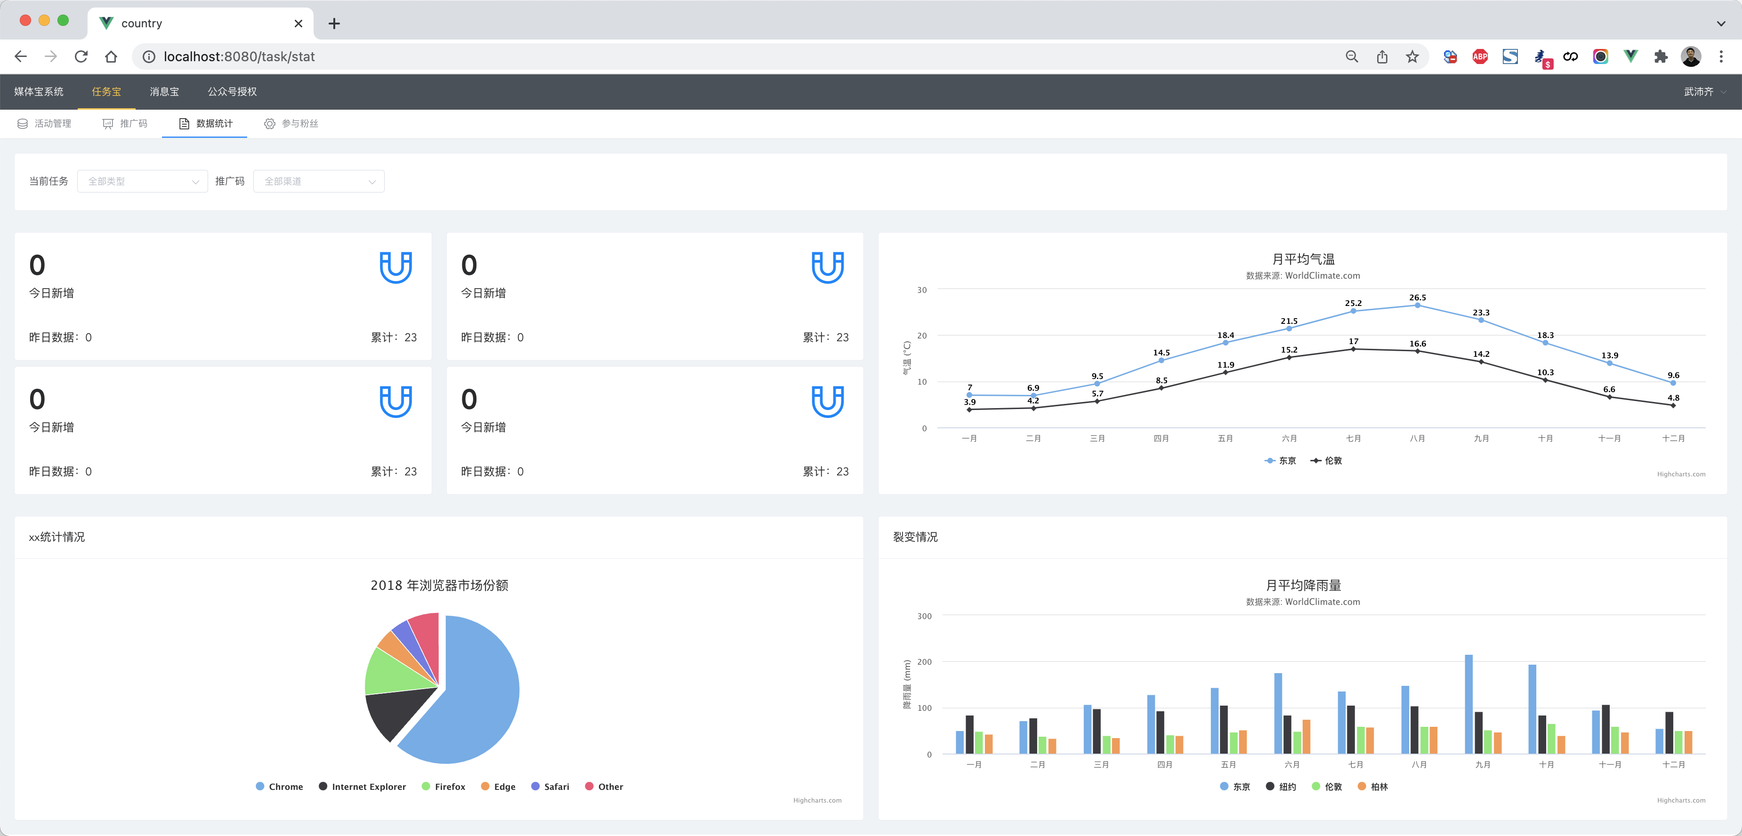Open browser home page icon
The image size is (1742, 836).
tap(112, 57)
